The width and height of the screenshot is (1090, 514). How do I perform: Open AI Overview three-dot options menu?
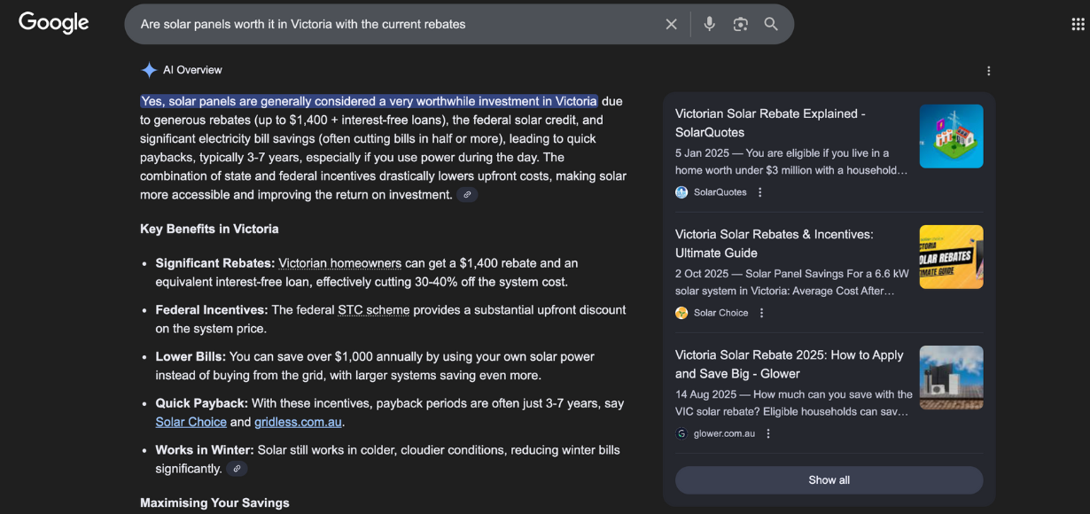pyautogui.click(x=989, y=71)
